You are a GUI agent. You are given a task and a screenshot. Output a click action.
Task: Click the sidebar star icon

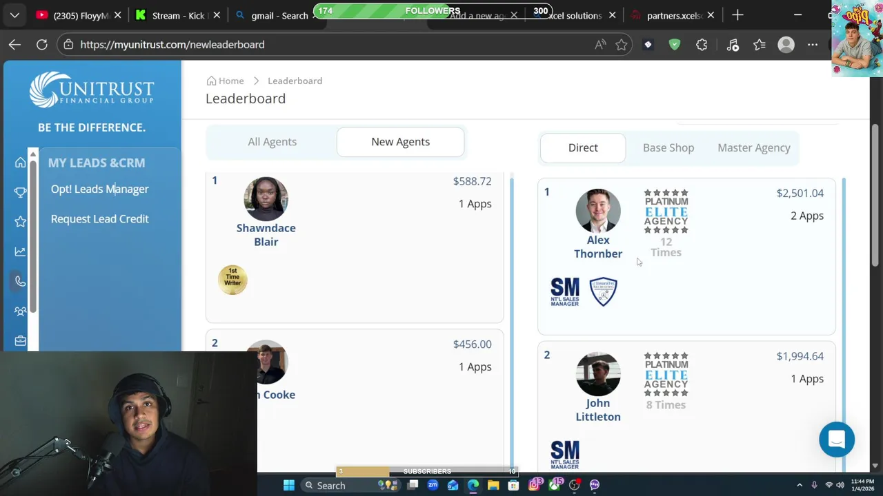pyautogui.click(x=21, y=222)
